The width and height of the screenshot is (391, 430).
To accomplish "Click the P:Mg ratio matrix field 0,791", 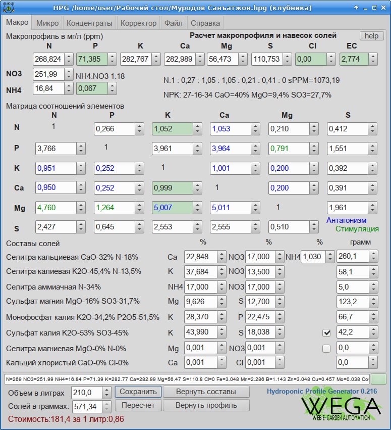I will click(x=289, y=149).
